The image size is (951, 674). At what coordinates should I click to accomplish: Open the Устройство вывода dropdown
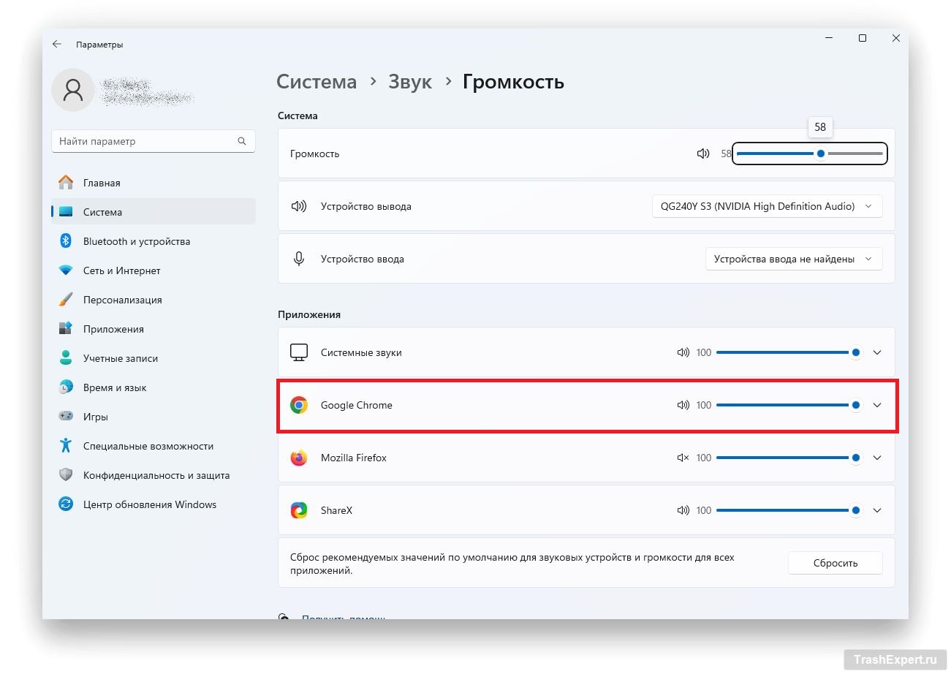coord(766,206)
